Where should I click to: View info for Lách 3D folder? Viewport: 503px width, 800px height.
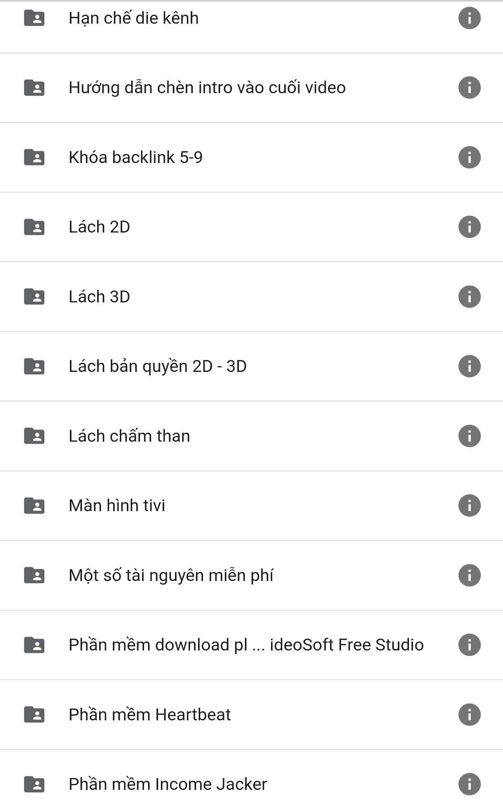tap(469, 296)
